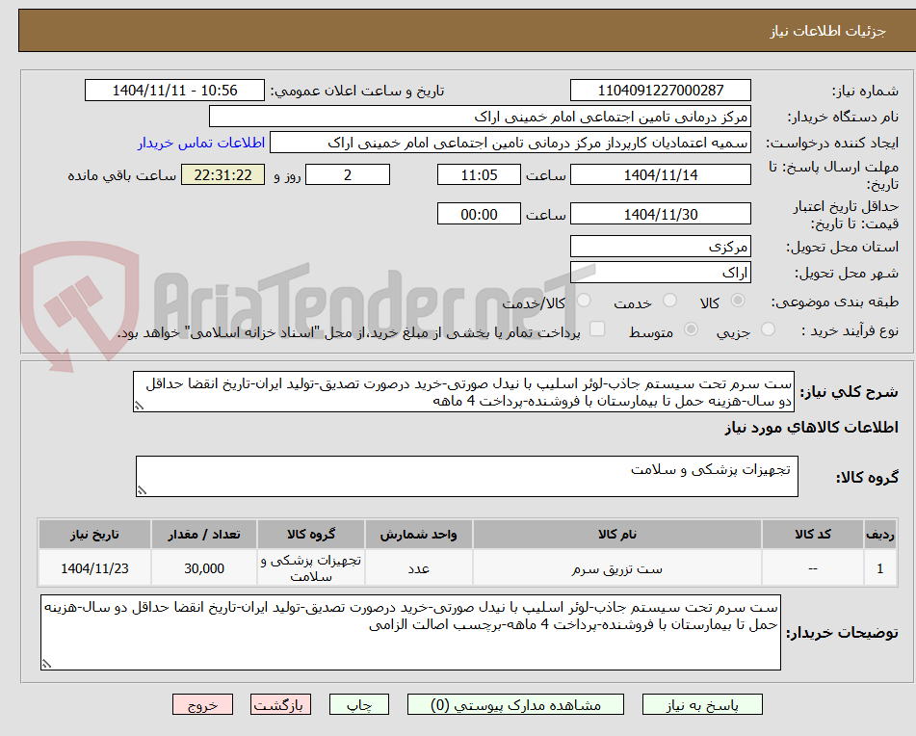Click the خروج exit button
Screen dimensions: 916x736
(x=202, y=704)
